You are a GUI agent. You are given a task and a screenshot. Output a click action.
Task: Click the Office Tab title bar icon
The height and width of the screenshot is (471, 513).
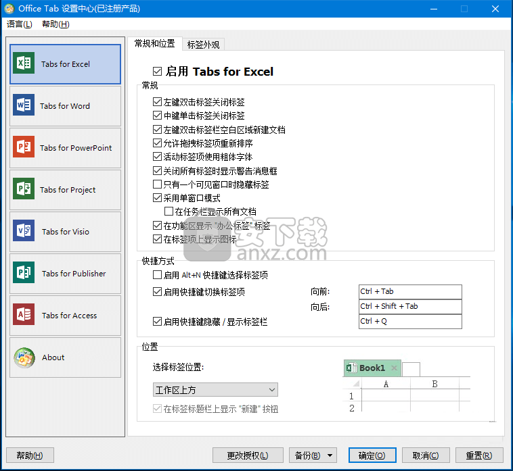coord(9,9)
